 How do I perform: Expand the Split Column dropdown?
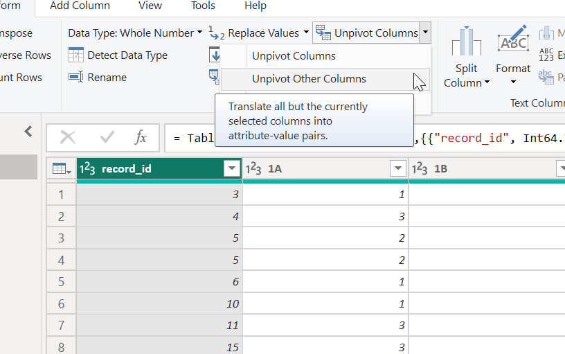click(487, 82)
